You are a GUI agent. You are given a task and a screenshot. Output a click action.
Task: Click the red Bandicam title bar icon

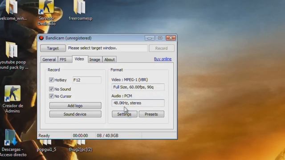(41, 38)
